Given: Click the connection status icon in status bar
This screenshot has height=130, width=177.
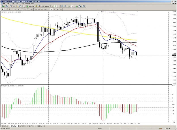Looking at the screenshot, I should click(161, 129).
